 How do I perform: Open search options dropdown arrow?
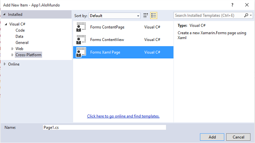click(x=251, y=16)
